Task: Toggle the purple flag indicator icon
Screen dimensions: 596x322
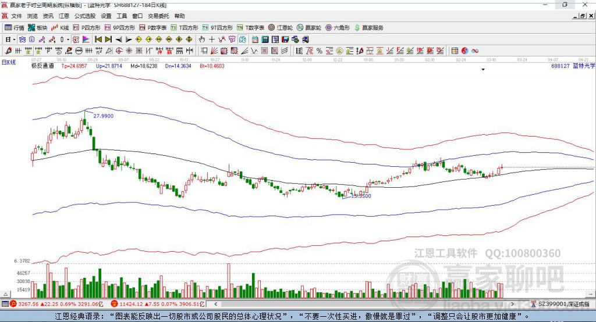Action: (86, 40)
